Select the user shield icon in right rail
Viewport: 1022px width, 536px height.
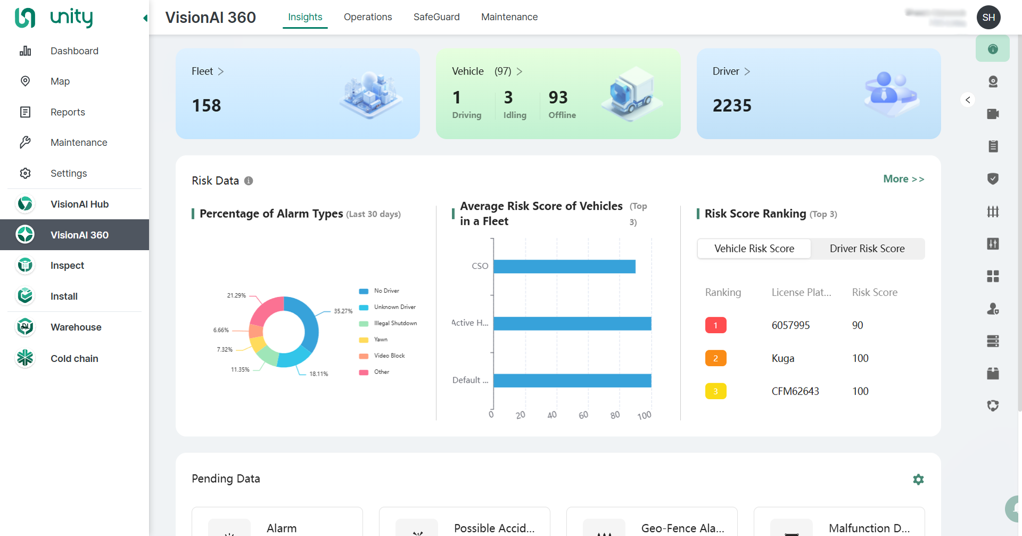click(x=993, y=309)
